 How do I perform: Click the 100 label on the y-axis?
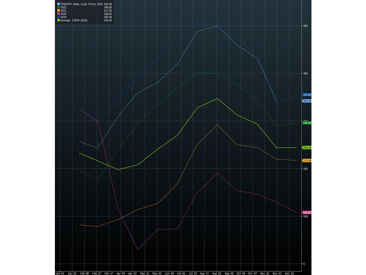[305, 216]
